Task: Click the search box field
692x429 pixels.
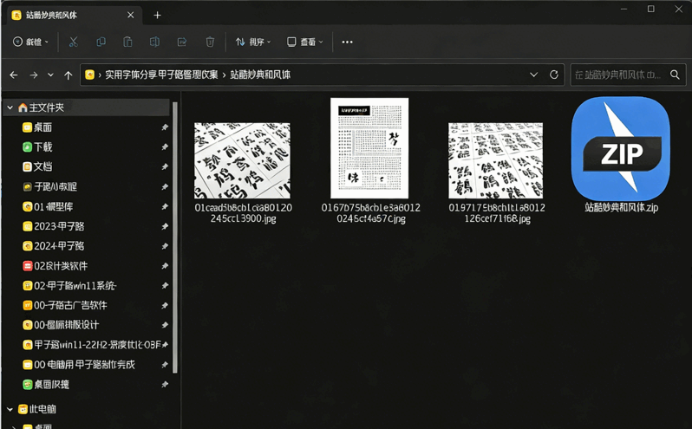Action: pyautogui.click(x=628, y=75)
